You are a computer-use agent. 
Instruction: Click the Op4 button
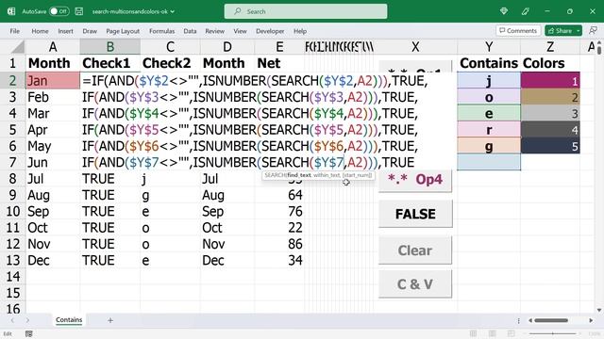tap(415, 180)
